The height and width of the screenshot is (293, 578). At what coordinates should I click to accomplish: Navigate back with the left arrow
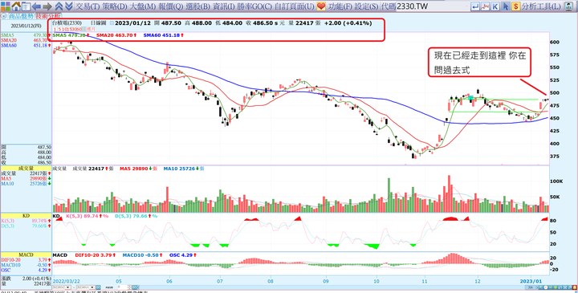[x=36, y=6]
